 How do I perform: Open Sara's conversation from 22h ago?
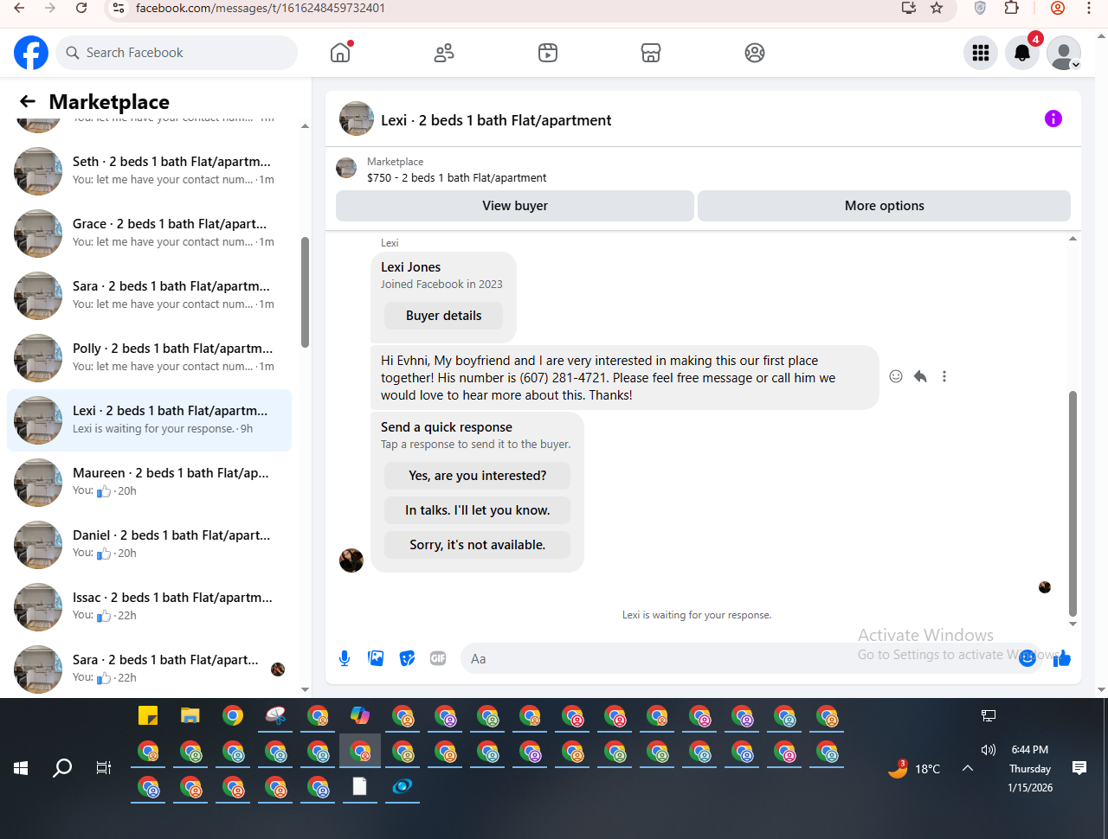(x=149, y=669)
